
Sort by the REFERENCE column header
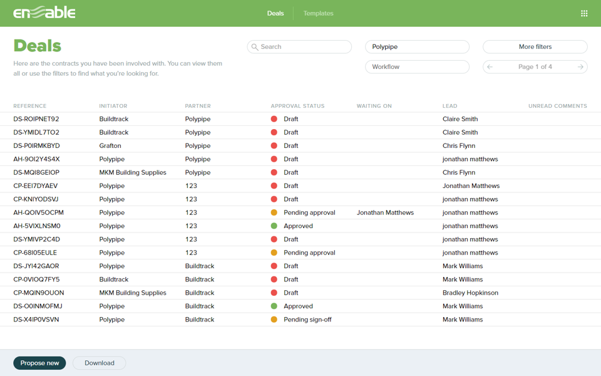(x=29, y=106)
